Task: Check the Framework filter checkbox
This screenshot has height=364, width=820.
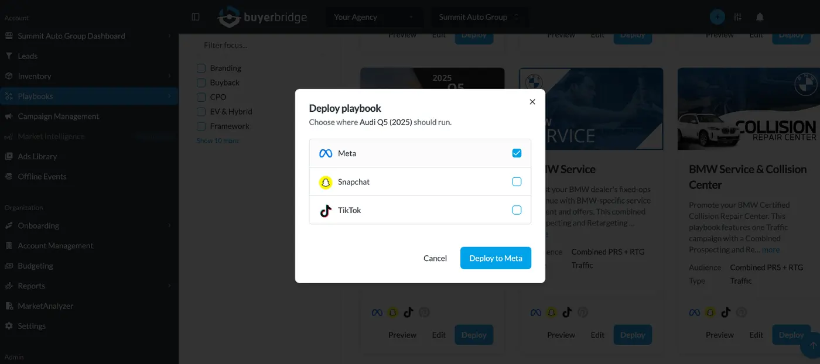Action: [201, 126]
